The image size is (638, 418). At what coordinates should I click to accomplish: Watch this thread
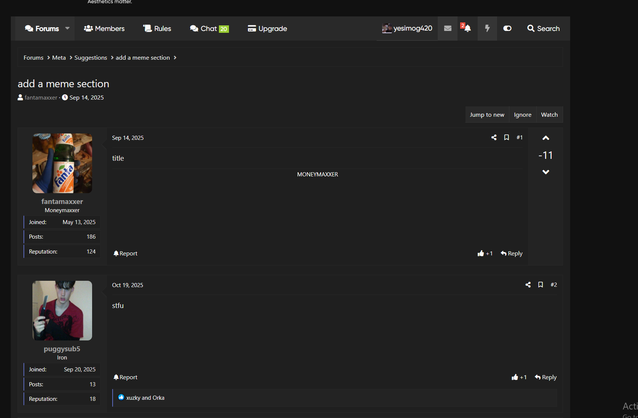pyautogui.click(x=549, y=115)
